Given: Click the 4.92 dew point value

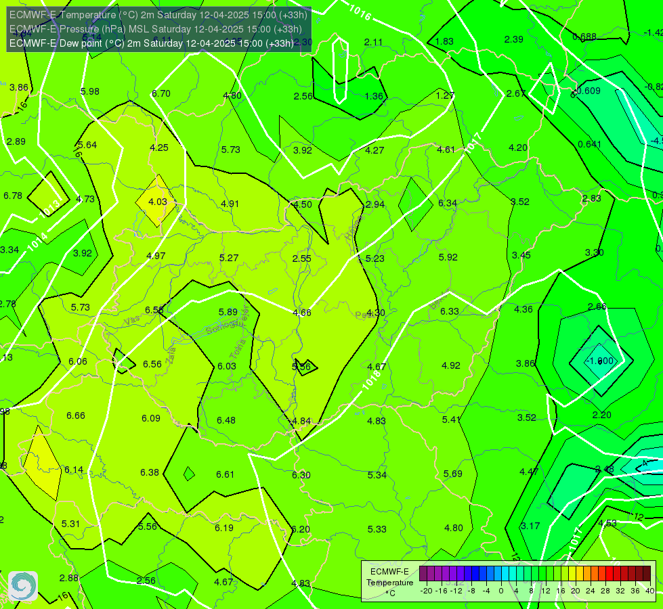Looking at the screenshot, I should point(451,365).
